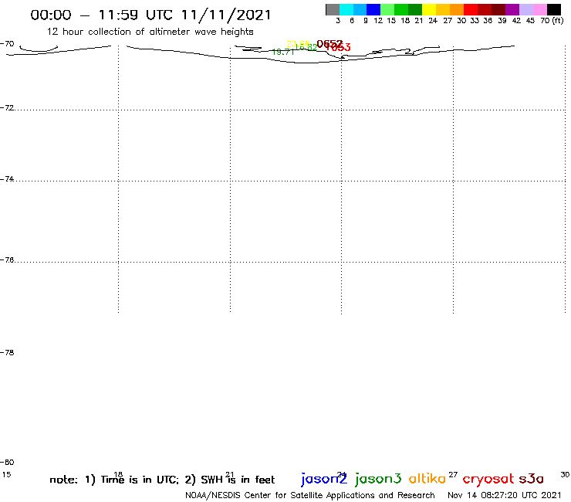This screenshot has width=571, height=502.
Task: Click the lavender legend swatch
Action: [525, 9]
